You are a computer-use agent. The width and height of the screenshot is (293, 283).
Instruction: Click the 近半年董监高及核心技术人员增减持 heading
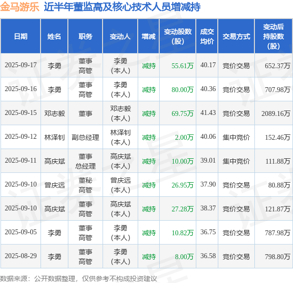(122, 7)
